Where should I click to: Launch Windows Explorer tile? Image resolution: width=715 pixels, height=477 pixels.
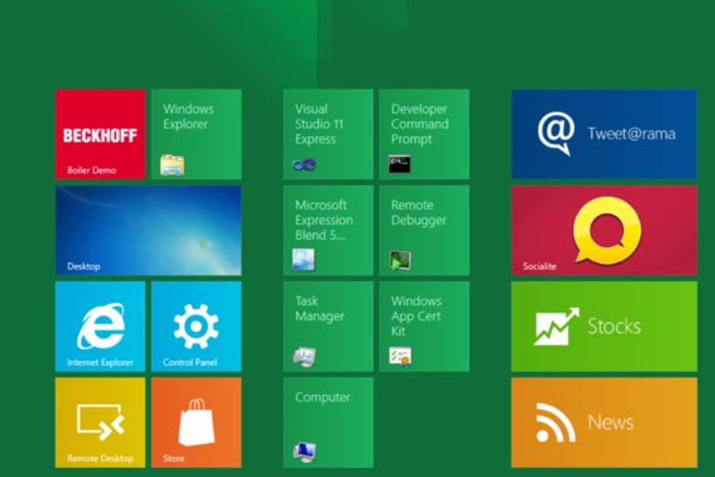(x=197, y=134)
